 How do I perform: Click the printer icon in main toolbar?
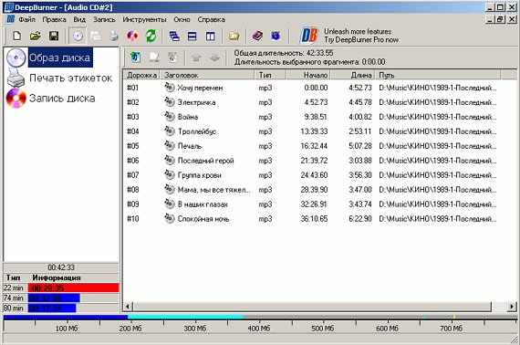coord(114,36)
